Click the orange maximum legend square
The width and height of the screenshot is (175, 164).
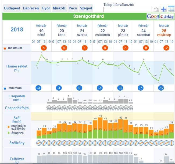click(5, 48)
